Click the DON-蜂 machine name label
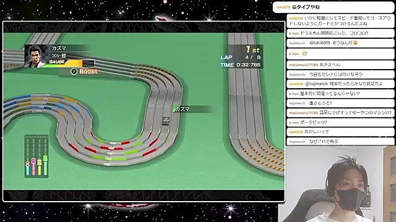The width and height of the screenshot is (396, 222). (59, 55)
